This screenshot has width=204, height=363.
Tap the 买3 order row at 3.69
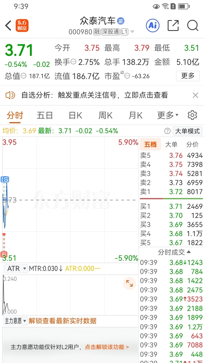click(x=171, y=224)
